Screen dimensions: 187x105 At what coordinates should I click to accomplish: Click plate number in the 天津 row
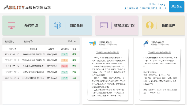coord(52,60)
